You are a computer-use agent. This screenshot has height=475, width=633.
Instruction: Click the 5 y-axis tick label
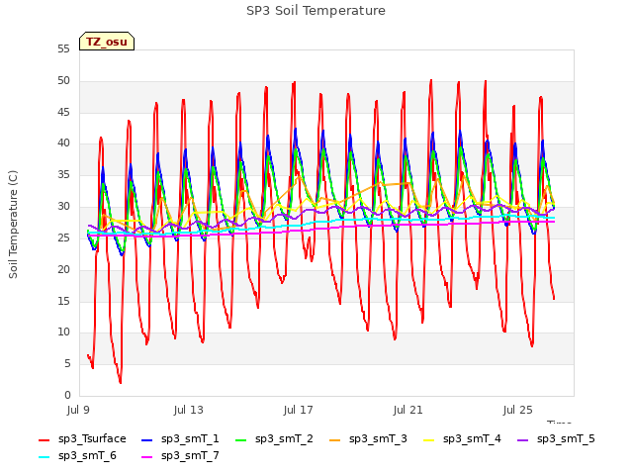[x=67, y=364]
